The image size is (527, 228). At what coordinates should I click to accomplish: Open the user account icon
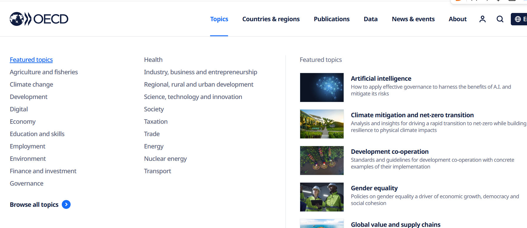(482, 19)
